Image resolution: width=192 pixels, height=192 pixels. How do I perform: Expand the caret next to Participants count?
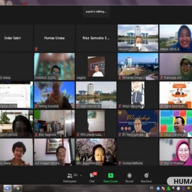pyautogui.click(x=81, y=176)
